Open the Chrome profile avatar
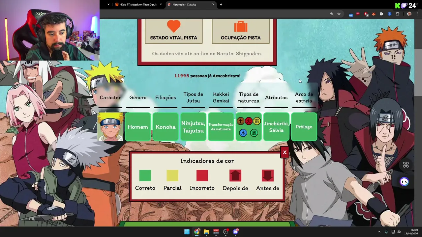This screenshot has height=237, width=422. tap(409, 14)
